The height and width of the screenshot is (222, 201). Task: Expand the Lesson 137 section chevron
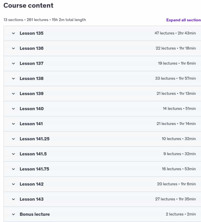pos(13,63)
